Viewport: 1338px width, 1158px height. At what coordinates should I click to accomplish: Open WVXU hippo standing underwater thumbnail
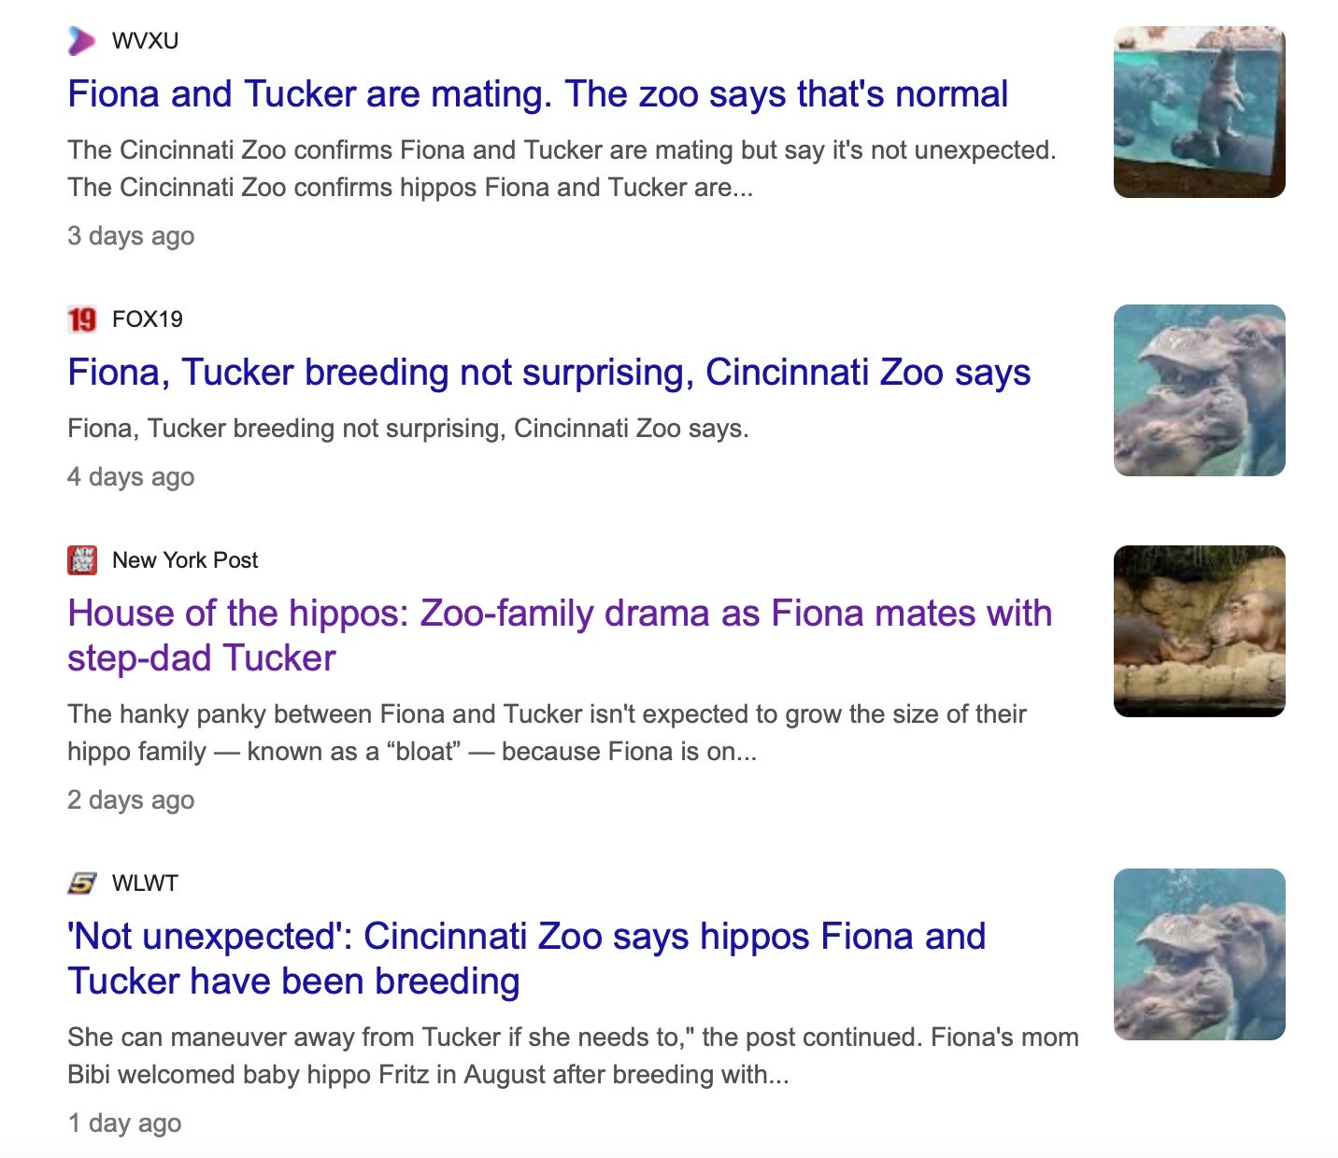pyautogui.click(x=1199, y=112)
